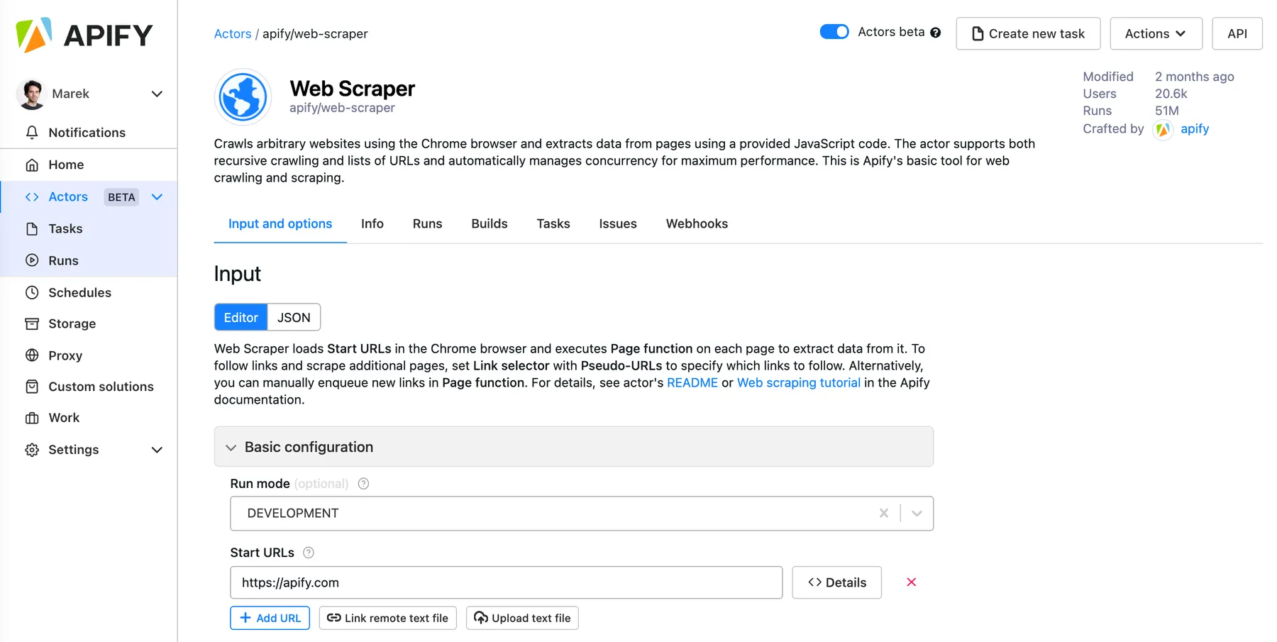
Task: Switch to the Webhooks tab
Action: [x=697, y=223]
